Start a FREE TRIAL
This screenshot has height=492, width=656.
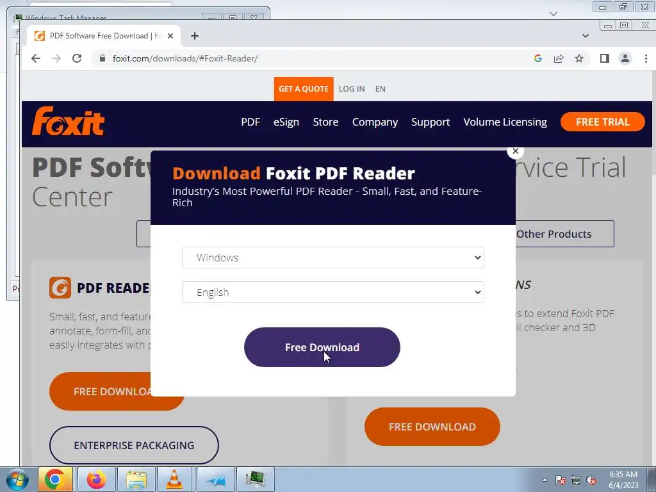pyautogui.click(x=602, y=122)
